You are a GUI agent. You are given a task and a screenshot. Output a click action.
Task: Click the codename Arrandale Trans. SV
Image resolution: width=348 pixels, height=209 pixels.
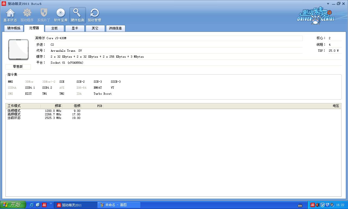tap(66, 51)
